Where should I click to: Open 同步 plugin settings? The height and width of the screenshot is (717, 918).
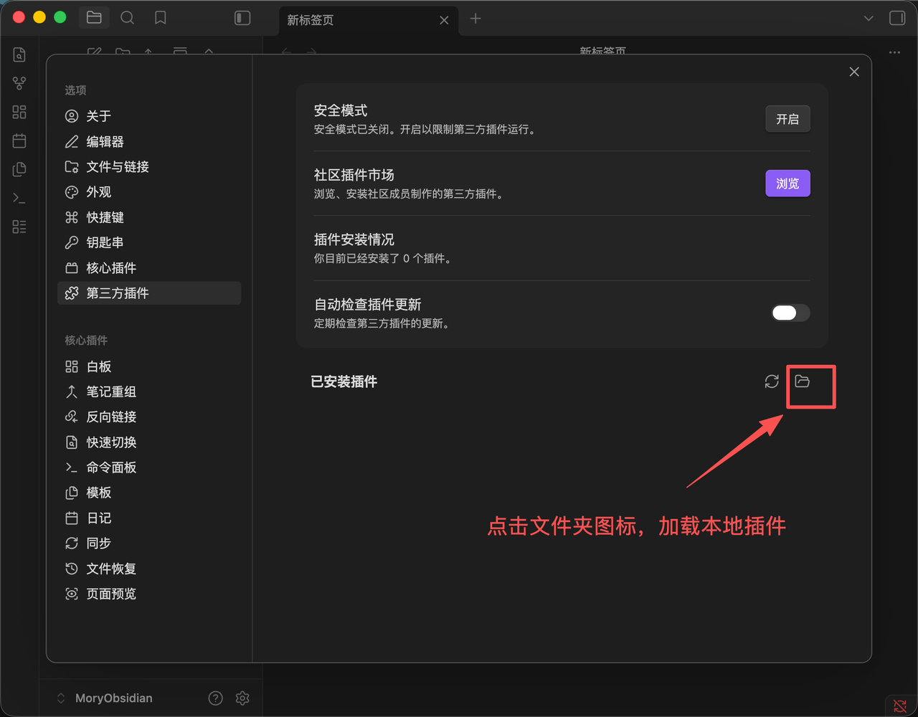click(x=149, y=543)
